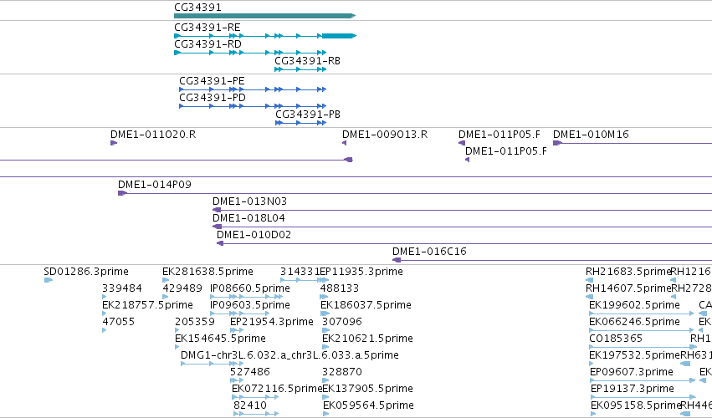Screen dimensions: 712x418
Task: Select the EK199602.5prime EST feature
Action: 641,313
